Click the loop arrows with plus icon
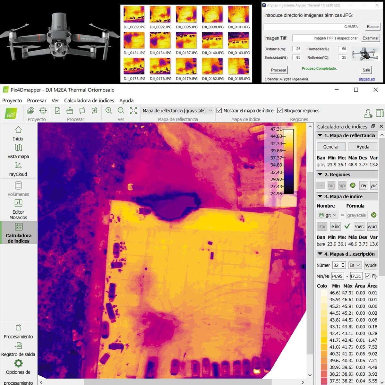Screen dimensions: 385x385 pos(94,111)
